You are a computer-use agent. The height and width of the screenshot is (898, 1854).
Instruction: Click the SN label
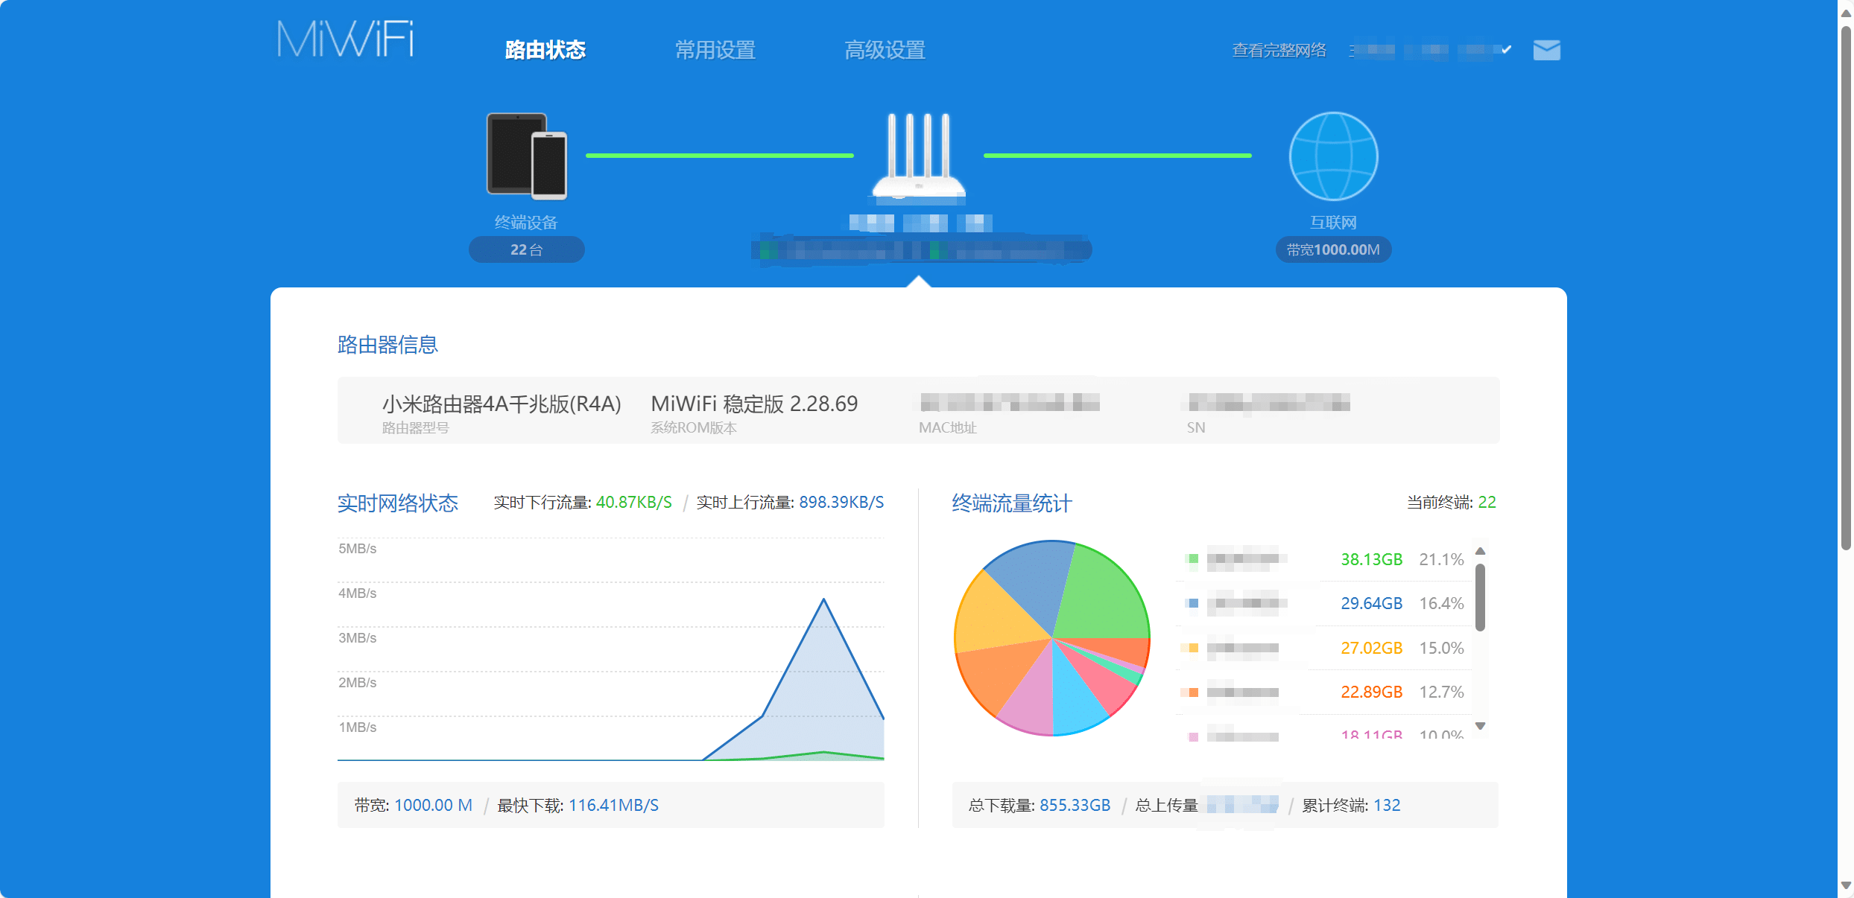pyautogui.click(x=1195, y=427)
